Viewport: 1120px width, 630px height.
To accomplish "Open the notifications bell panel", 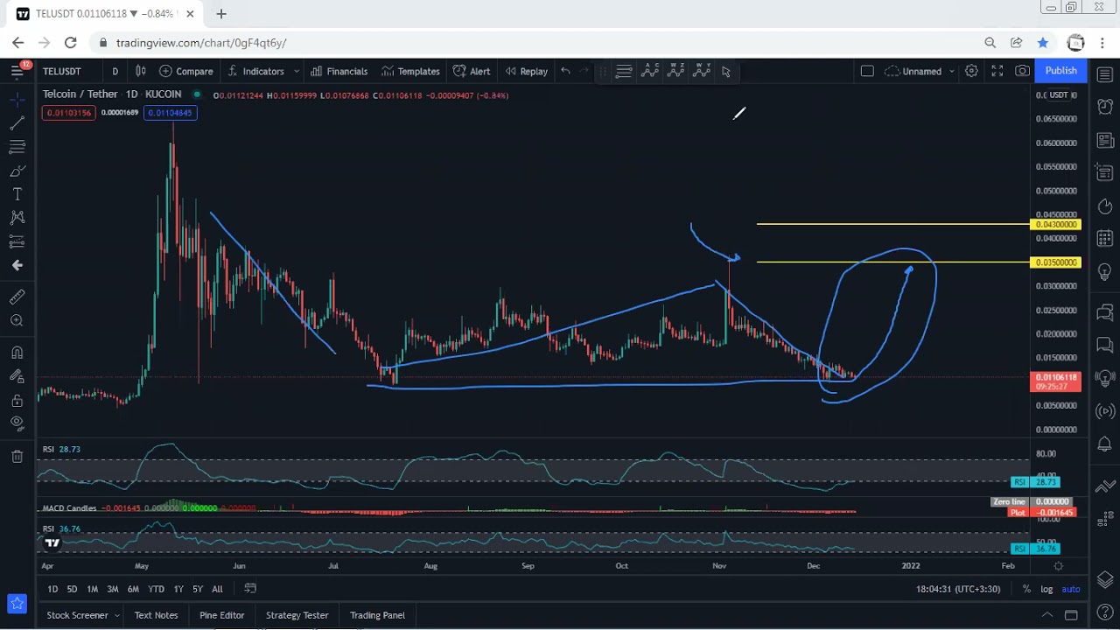I will pyautogui.click(x=1104, y=444).
